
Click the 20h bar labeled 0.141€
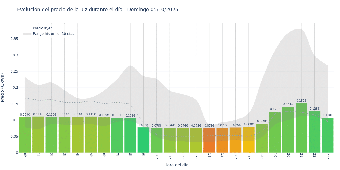click(288, 130)
